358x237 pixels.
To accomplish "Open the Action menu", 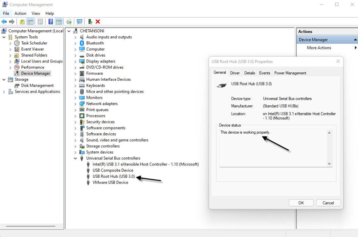I will 20,13.
